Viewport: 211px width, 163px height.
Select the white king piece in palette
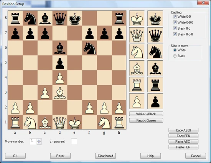pyautogui.click(x=137, y=18)
